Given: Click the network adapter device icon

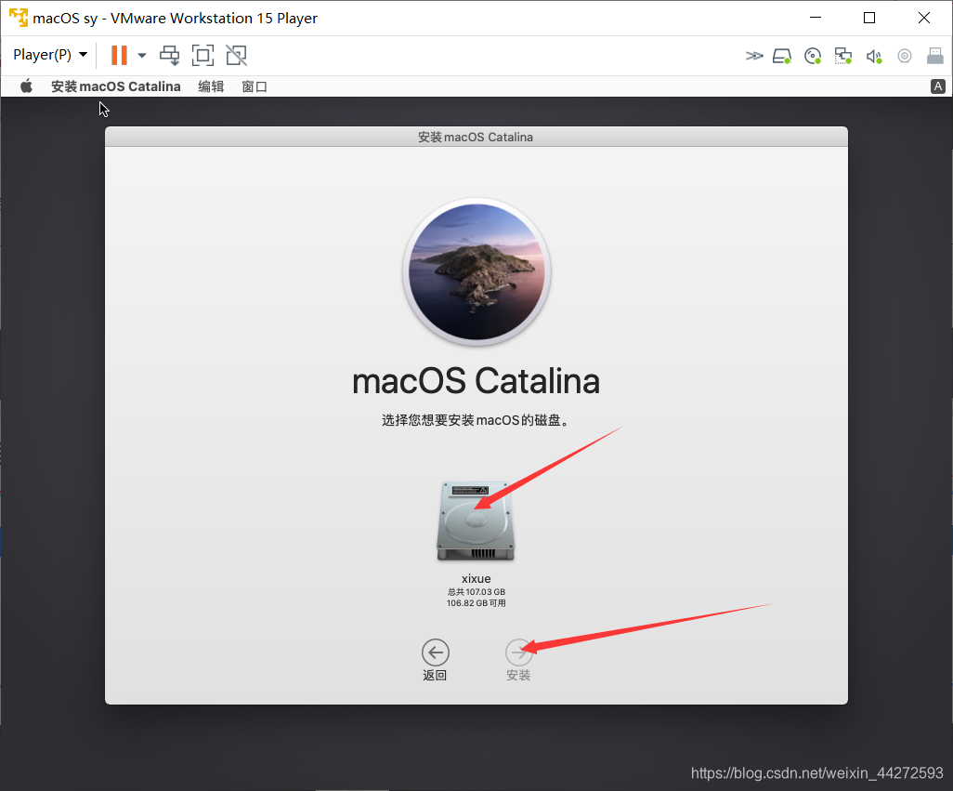Looking at the screenshot, I should pos(843,56).
